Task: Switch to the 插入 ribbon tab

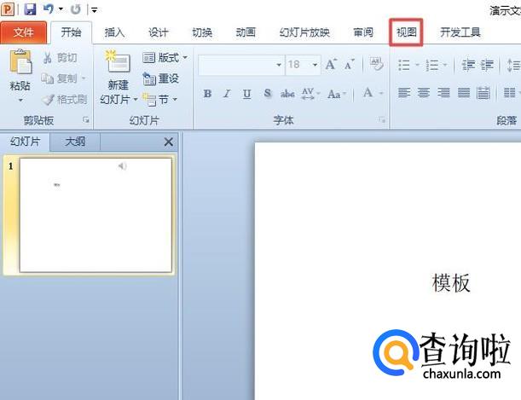Action: tap(114, 32)
